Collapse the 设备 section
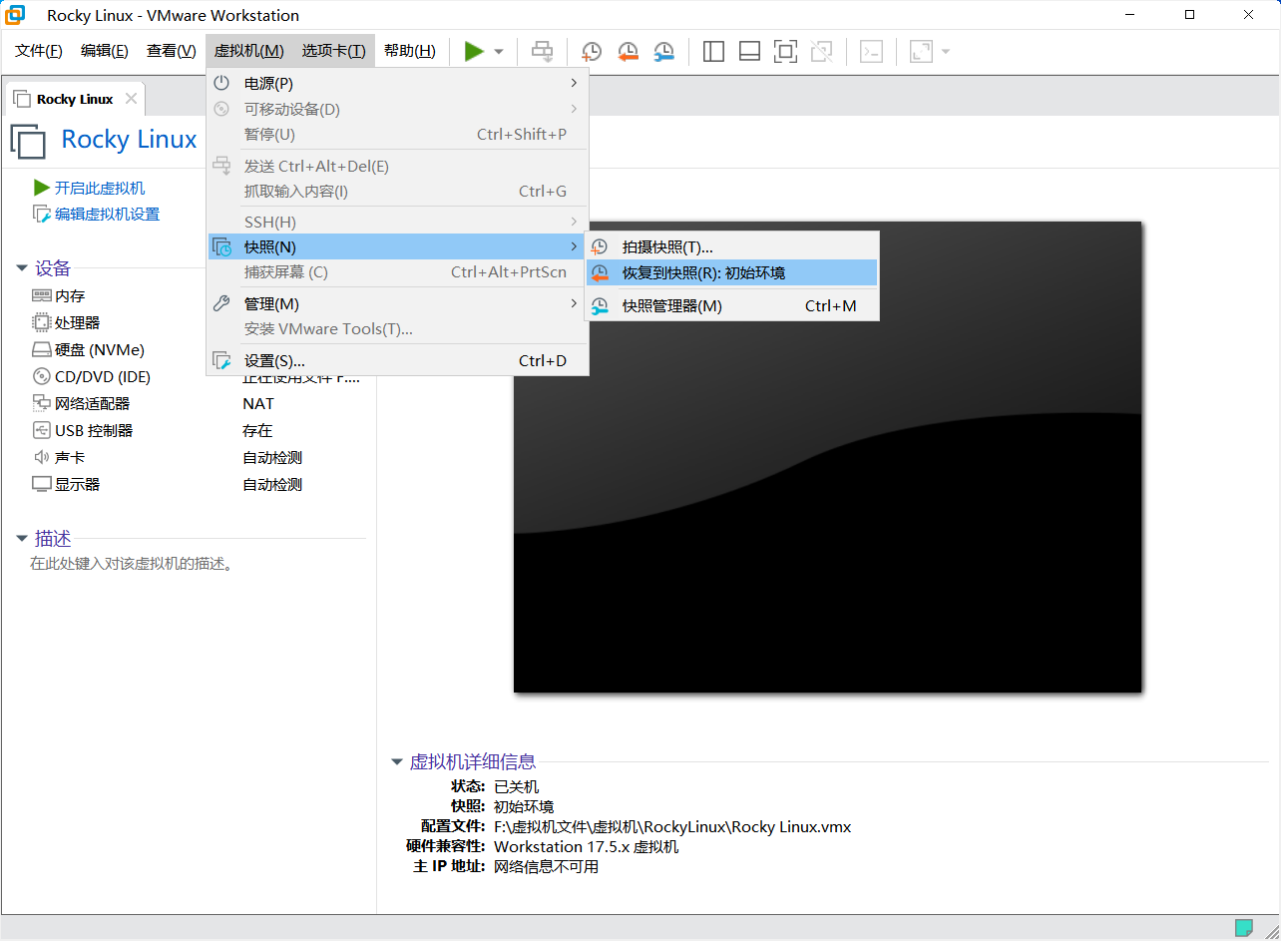The image size is (1281, 941). pyautogui.click(x=22, y=267)
